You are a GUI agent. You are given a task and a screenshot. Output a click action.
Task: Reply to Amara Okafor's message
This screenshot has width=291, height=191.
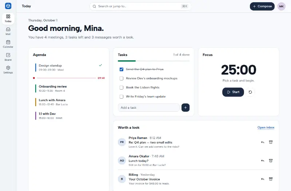click(262, 161)
